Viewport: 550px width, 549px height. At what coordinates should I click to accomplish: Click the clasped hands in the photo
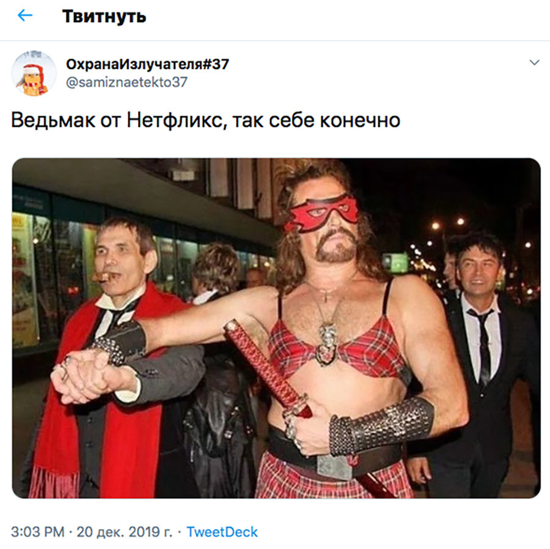87,376
